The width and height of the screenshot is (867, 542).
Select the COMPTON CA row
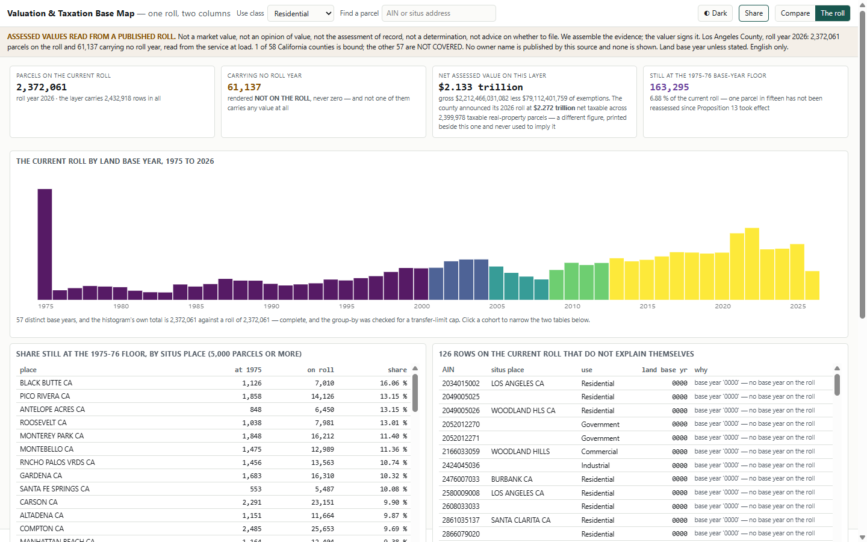(x=214, y=529)
